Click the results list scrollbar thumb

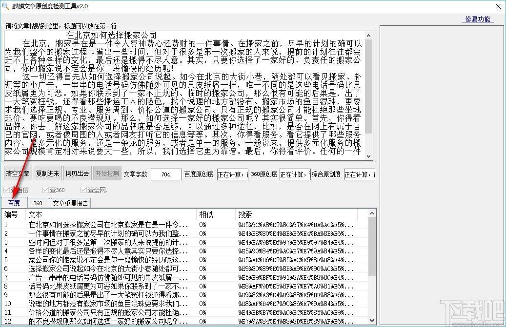click(x=372, y=247)
